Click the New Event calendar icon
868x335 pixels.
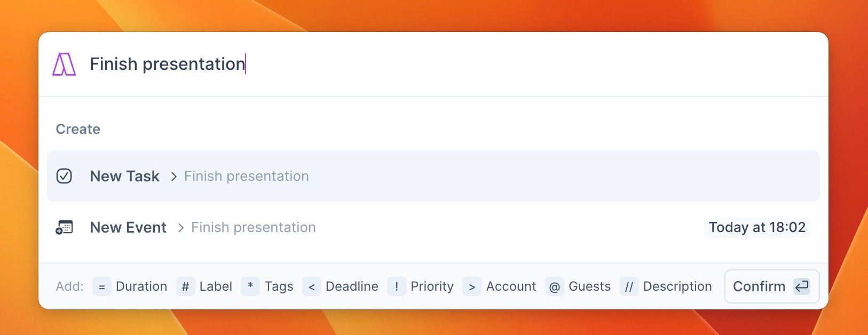coord(64,227)
